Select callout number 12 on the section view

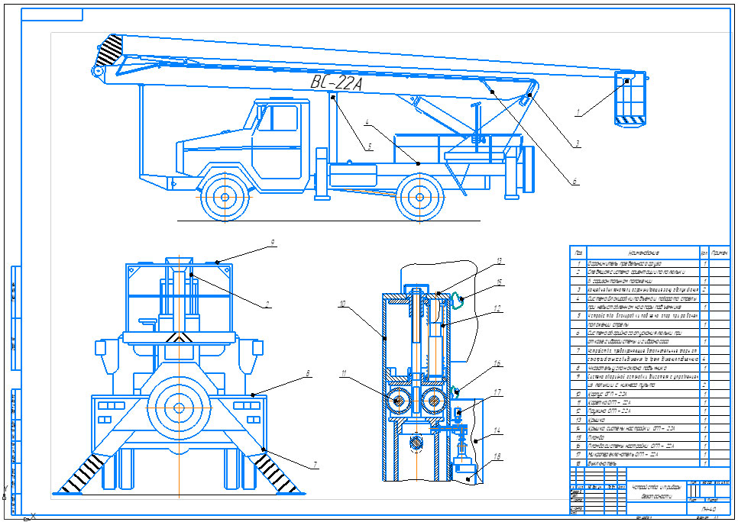[x=497, y=309]
